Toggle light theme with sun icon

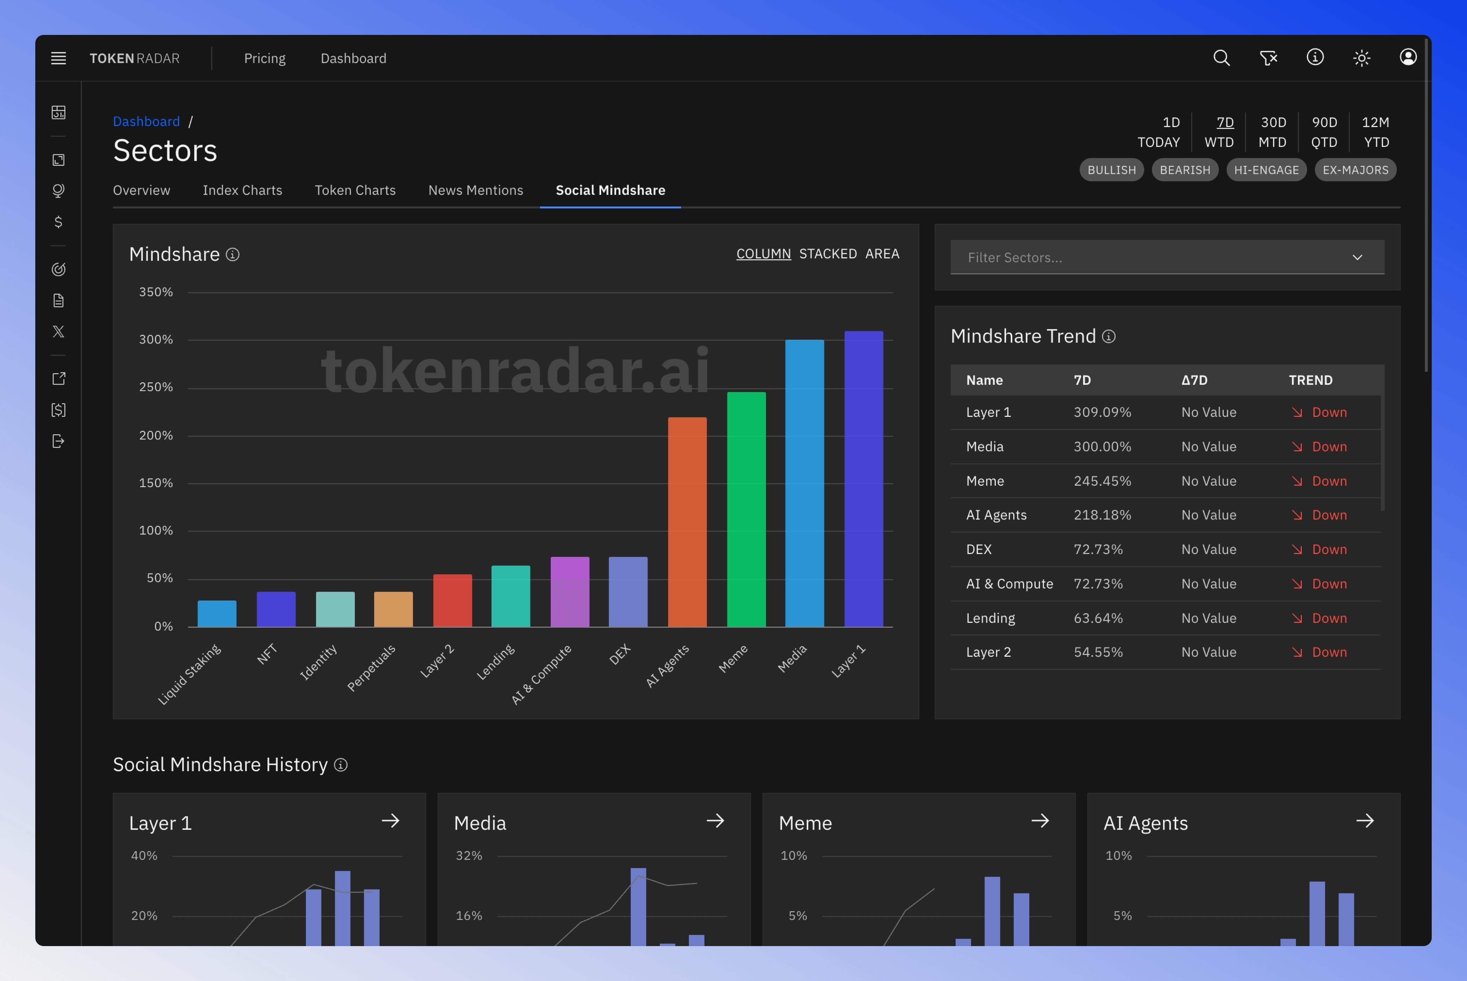(x=1362, y=58)
